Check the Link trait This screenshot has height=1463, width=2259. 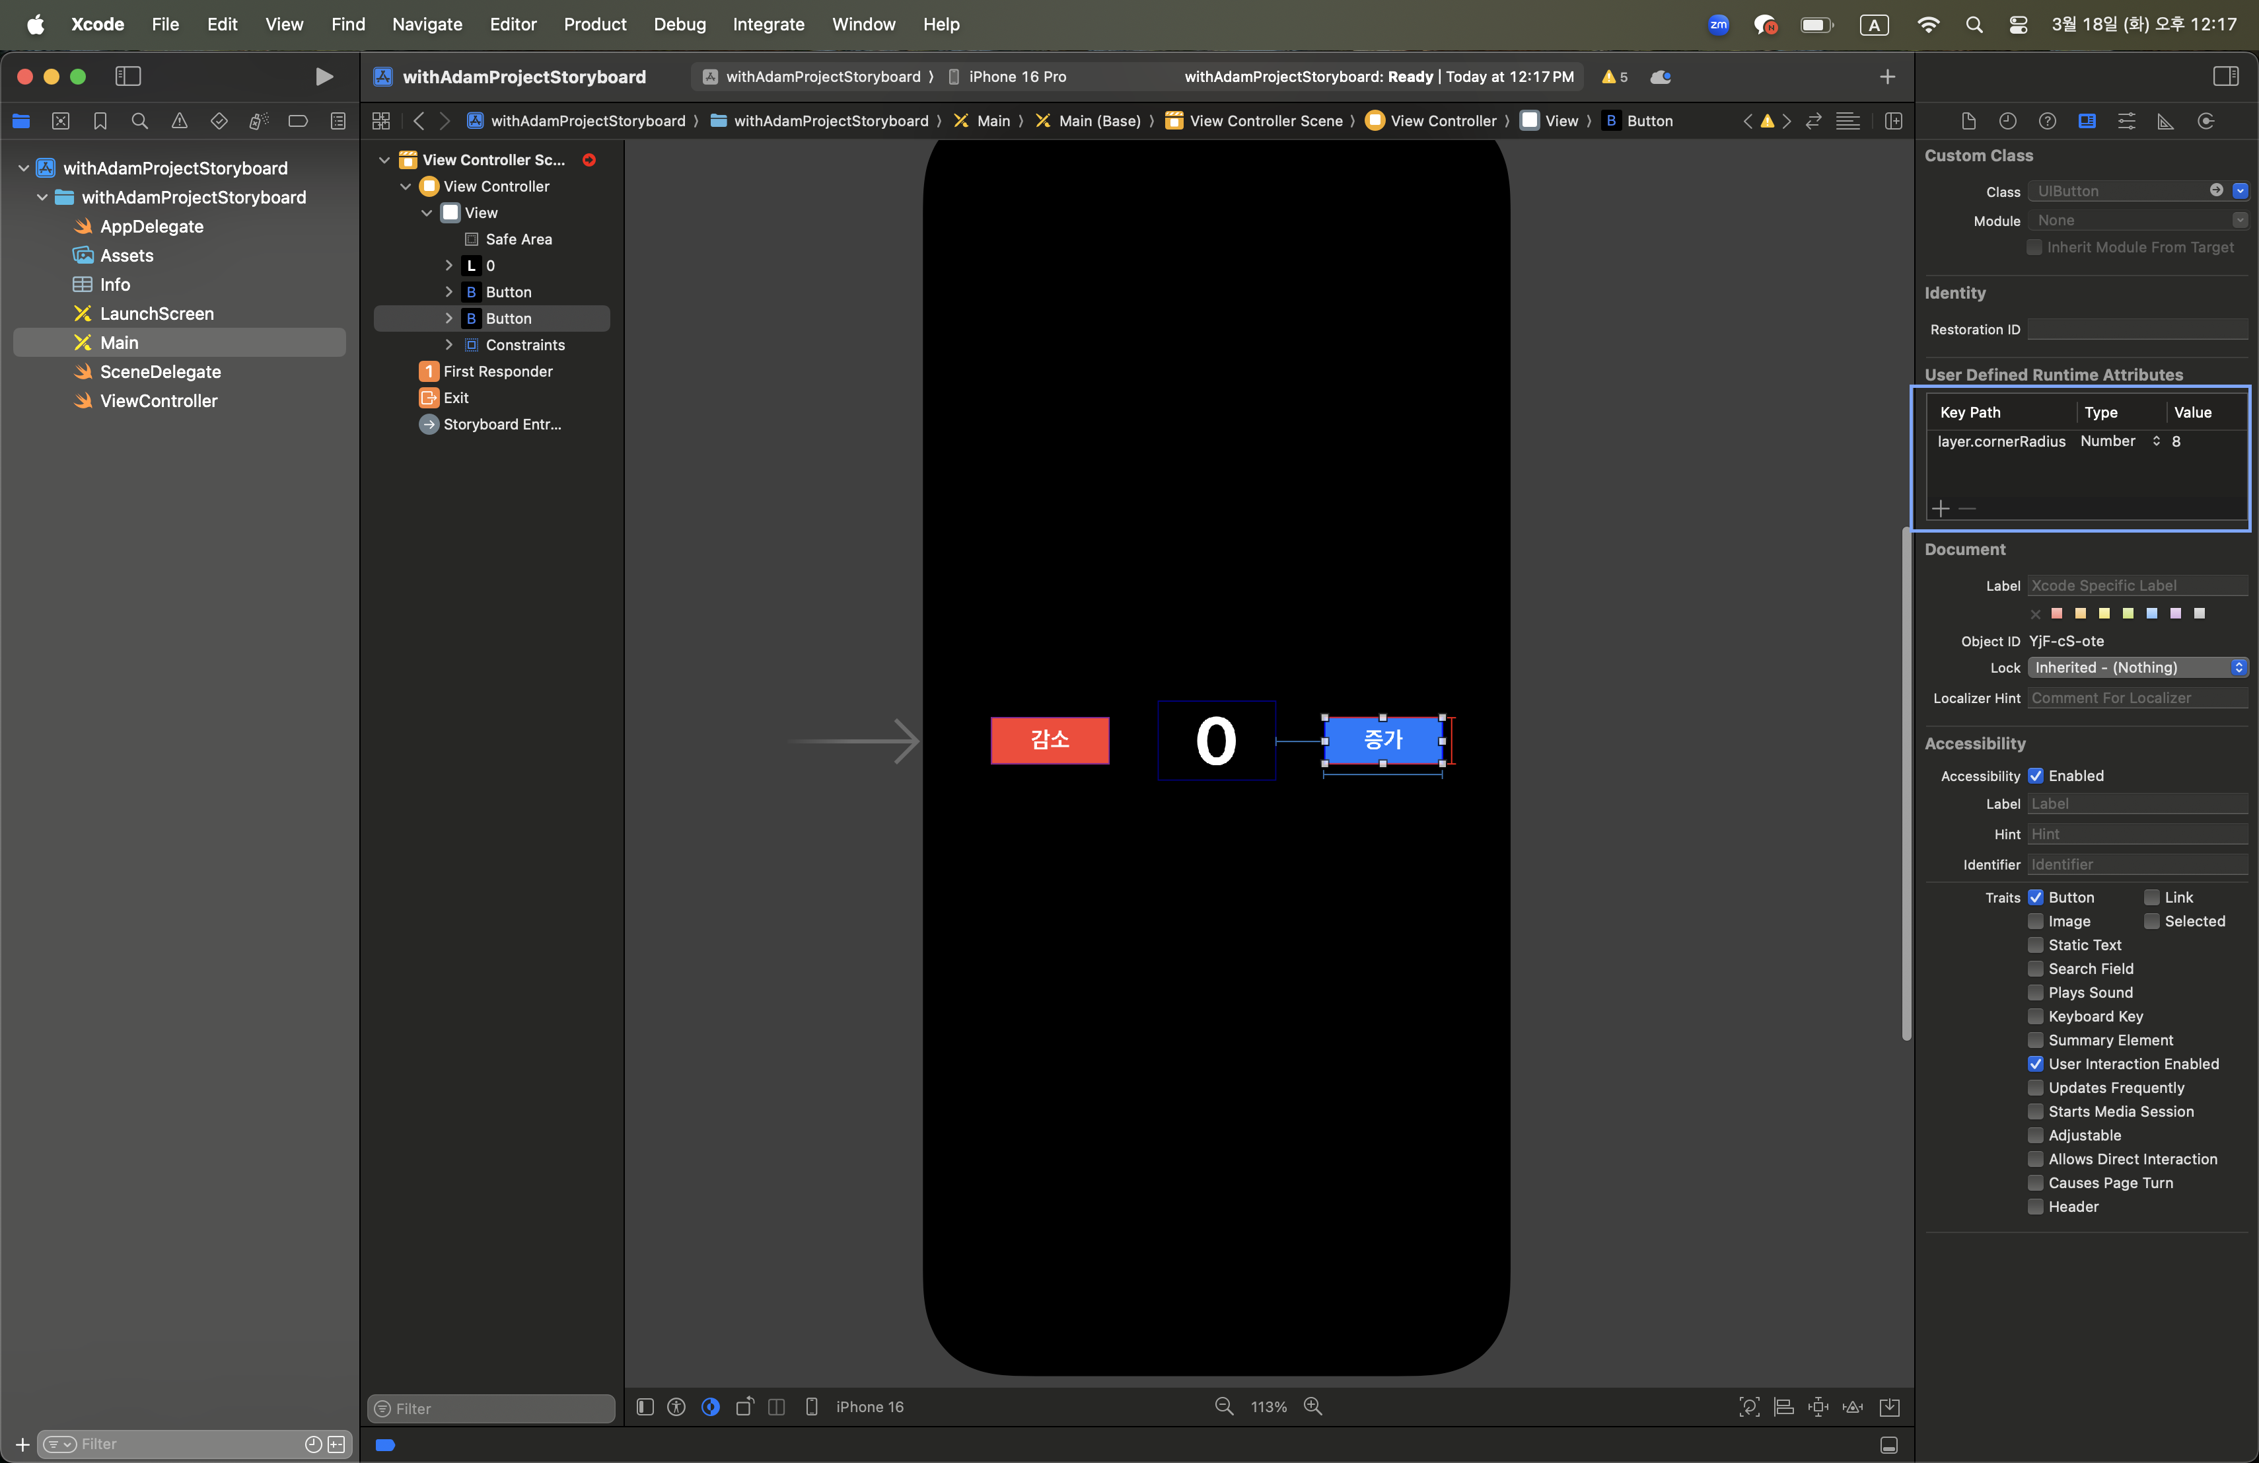pos(2152,897)
